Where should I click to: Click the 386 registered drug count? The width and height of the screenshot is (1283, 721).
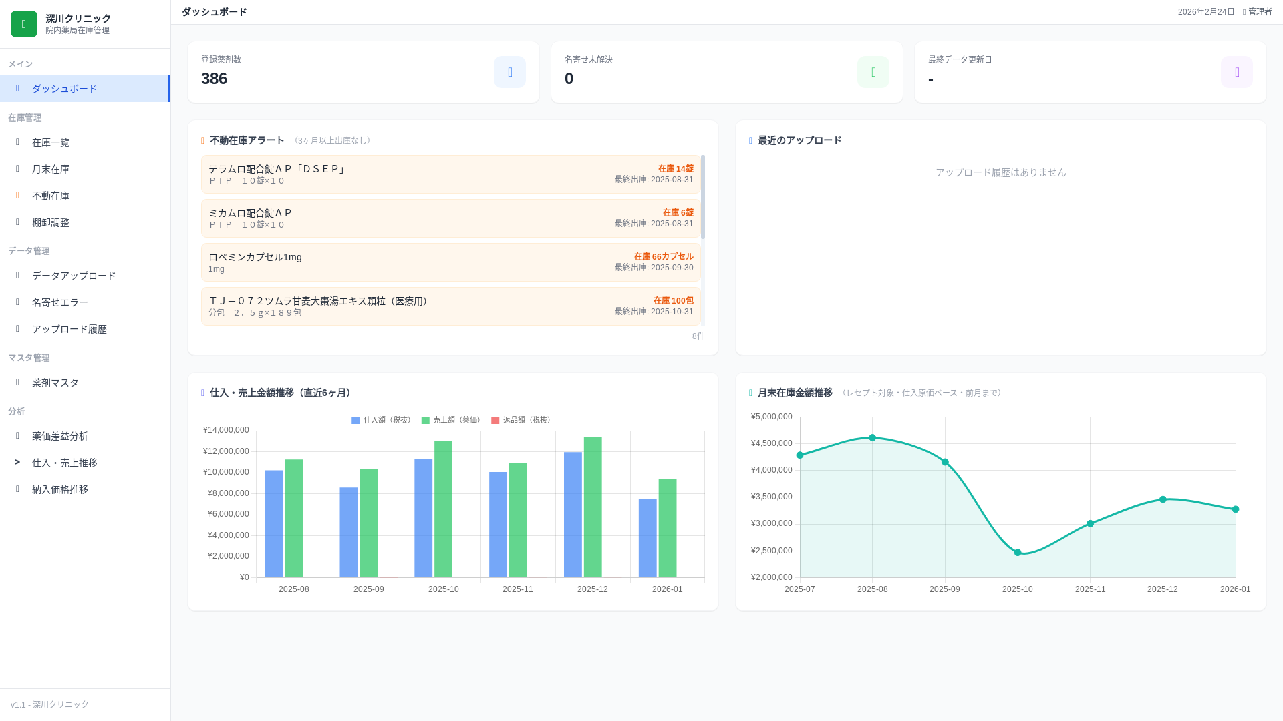(214, 79)
